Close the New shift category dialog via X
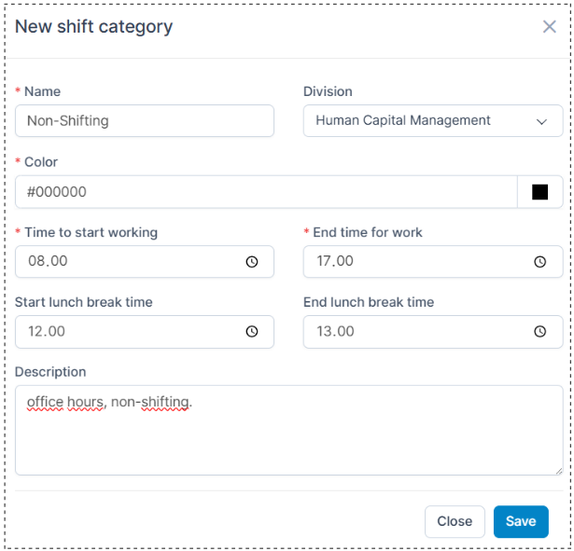This screenshot has width=574, height=551. 549,27
